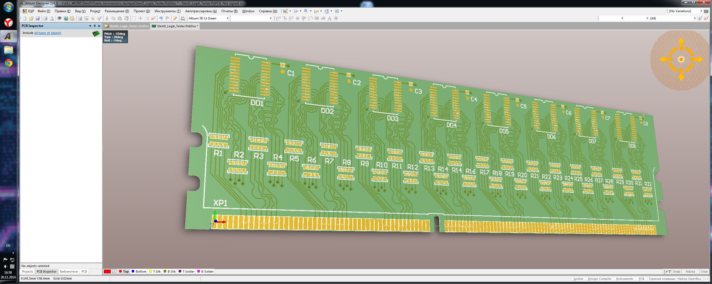
Task: Switch to the StenD_Logik_Tester.SchDoc tab
Action: click(127, 26)
